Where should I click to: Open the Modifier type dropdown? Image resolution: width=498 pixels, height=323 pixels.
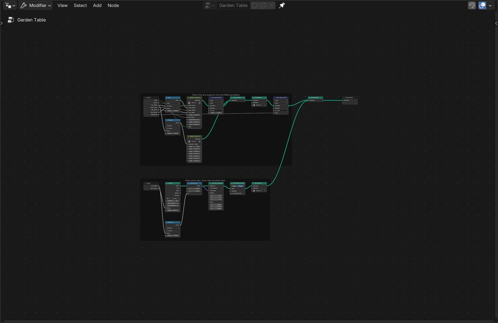tap(36, 5)
